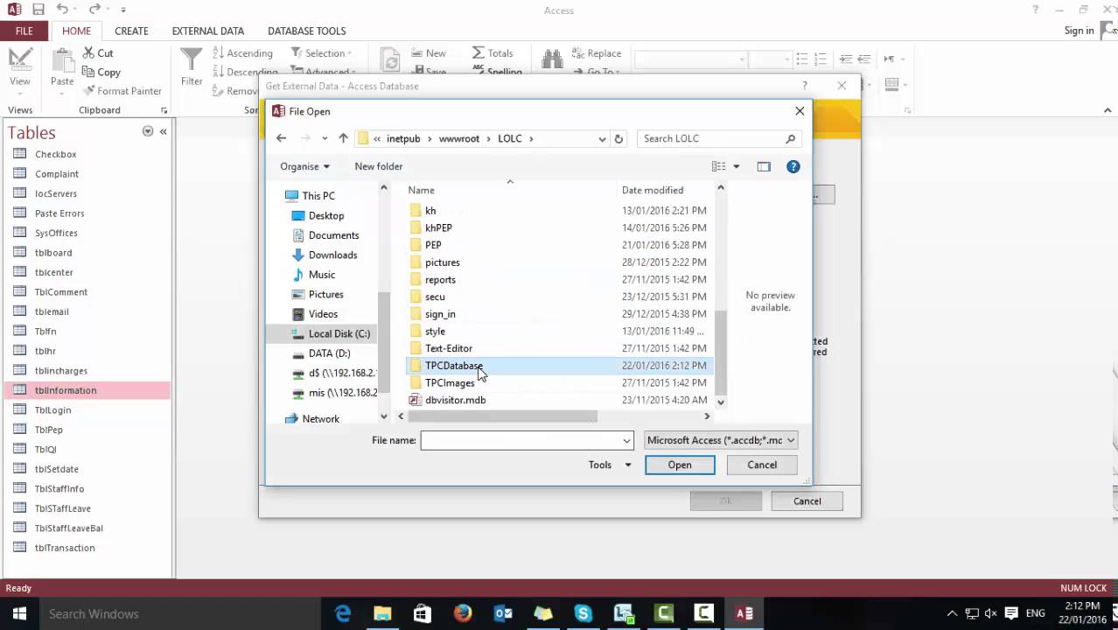
Task: Select the TPCImages folder
Action: [450, 382]
